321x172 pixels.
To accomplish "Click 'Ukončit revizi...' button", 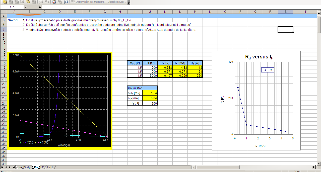I will point(117,2).
